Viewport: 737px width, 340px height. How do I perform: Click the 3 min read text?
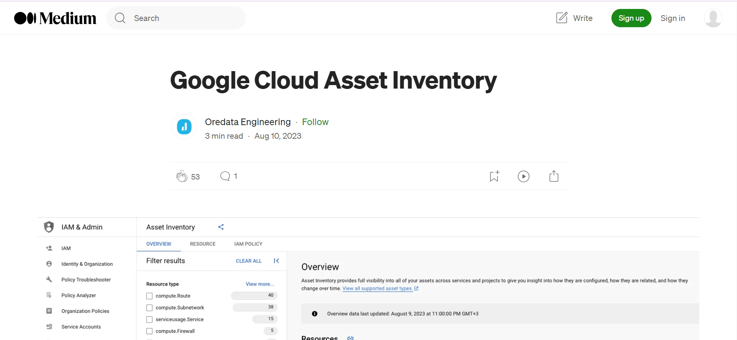coord(224,136)
